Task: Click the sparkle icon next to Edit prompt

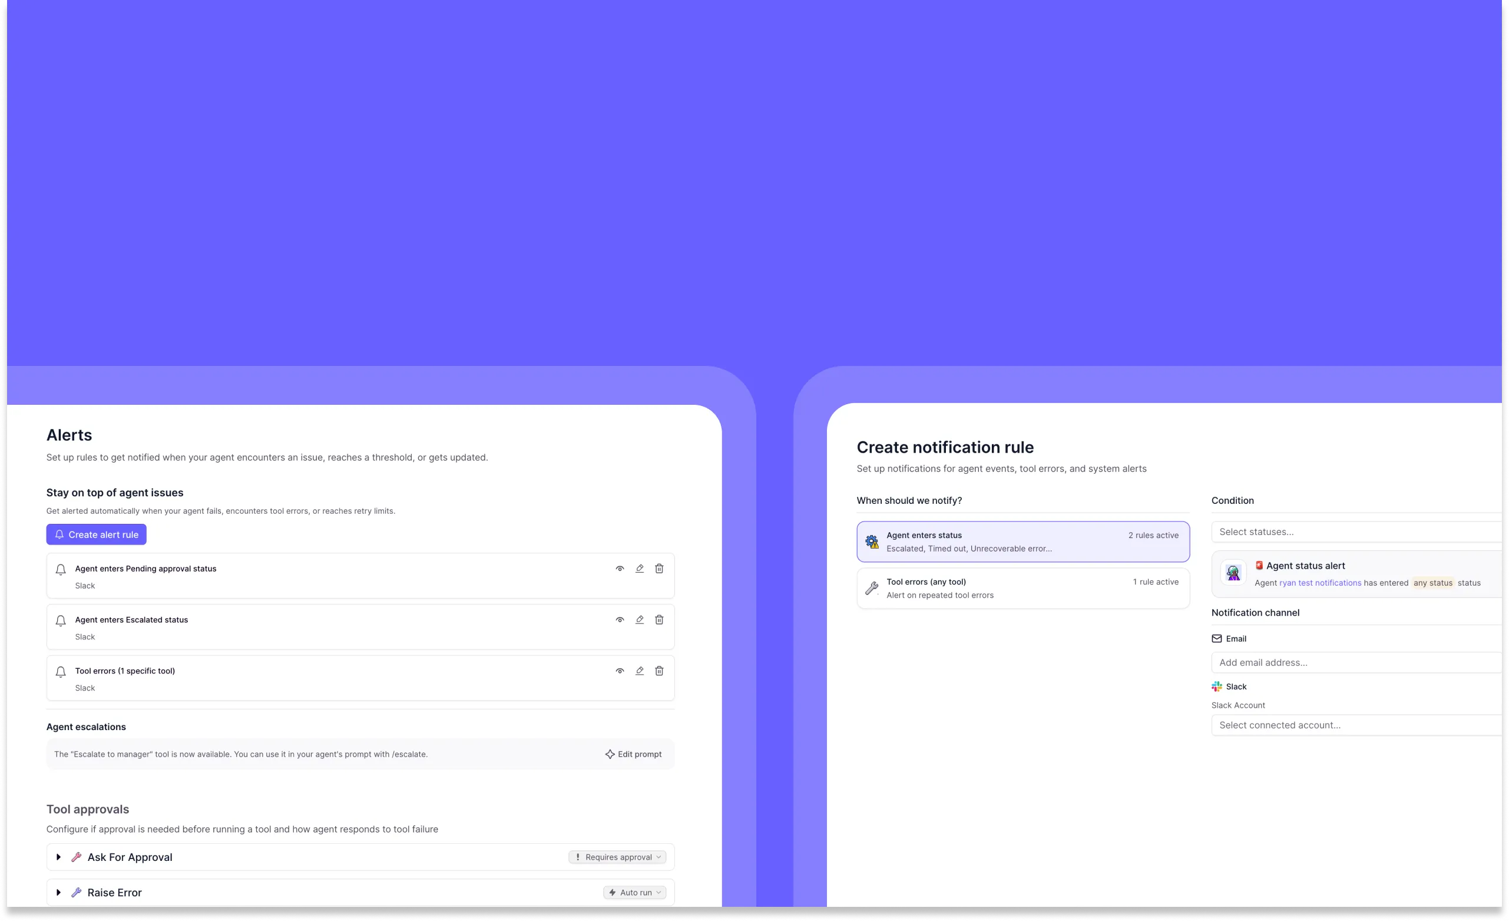Action: click(610, 754)
